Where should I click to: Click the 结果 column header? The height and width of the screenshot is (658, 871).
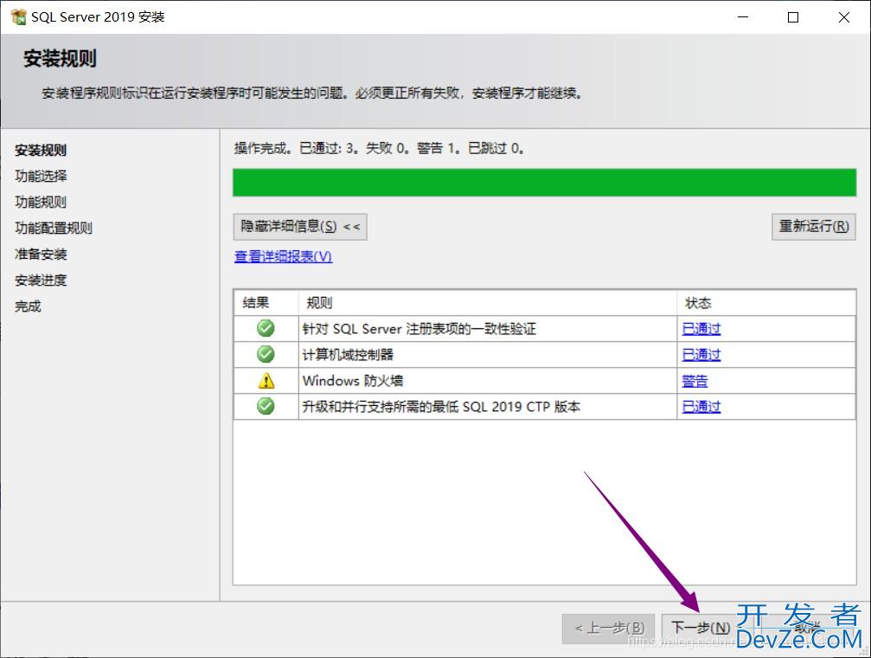(266, 302)
